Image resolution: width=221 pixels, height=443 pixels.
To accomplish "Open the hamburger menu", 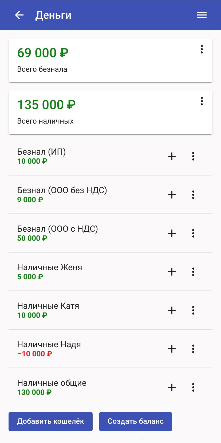I will pos(202,15).
